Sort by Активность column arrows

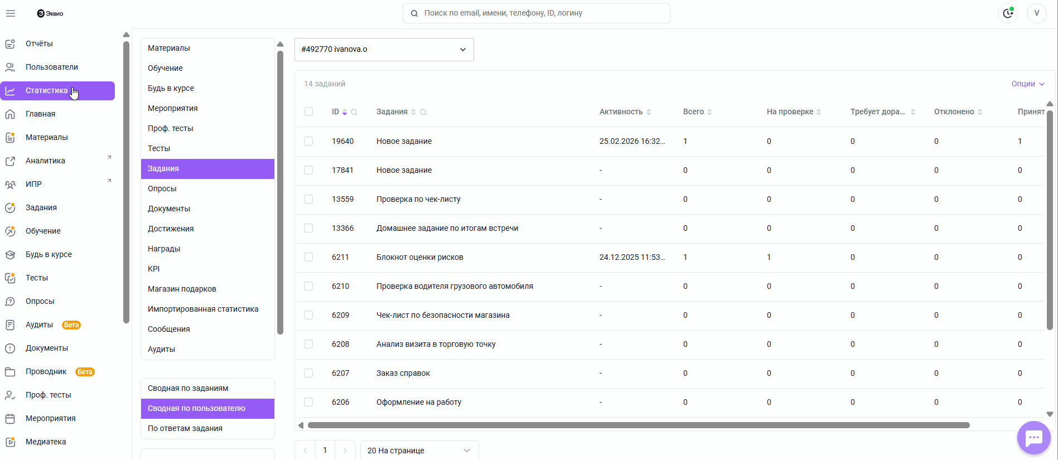click(x=649, y=112)
